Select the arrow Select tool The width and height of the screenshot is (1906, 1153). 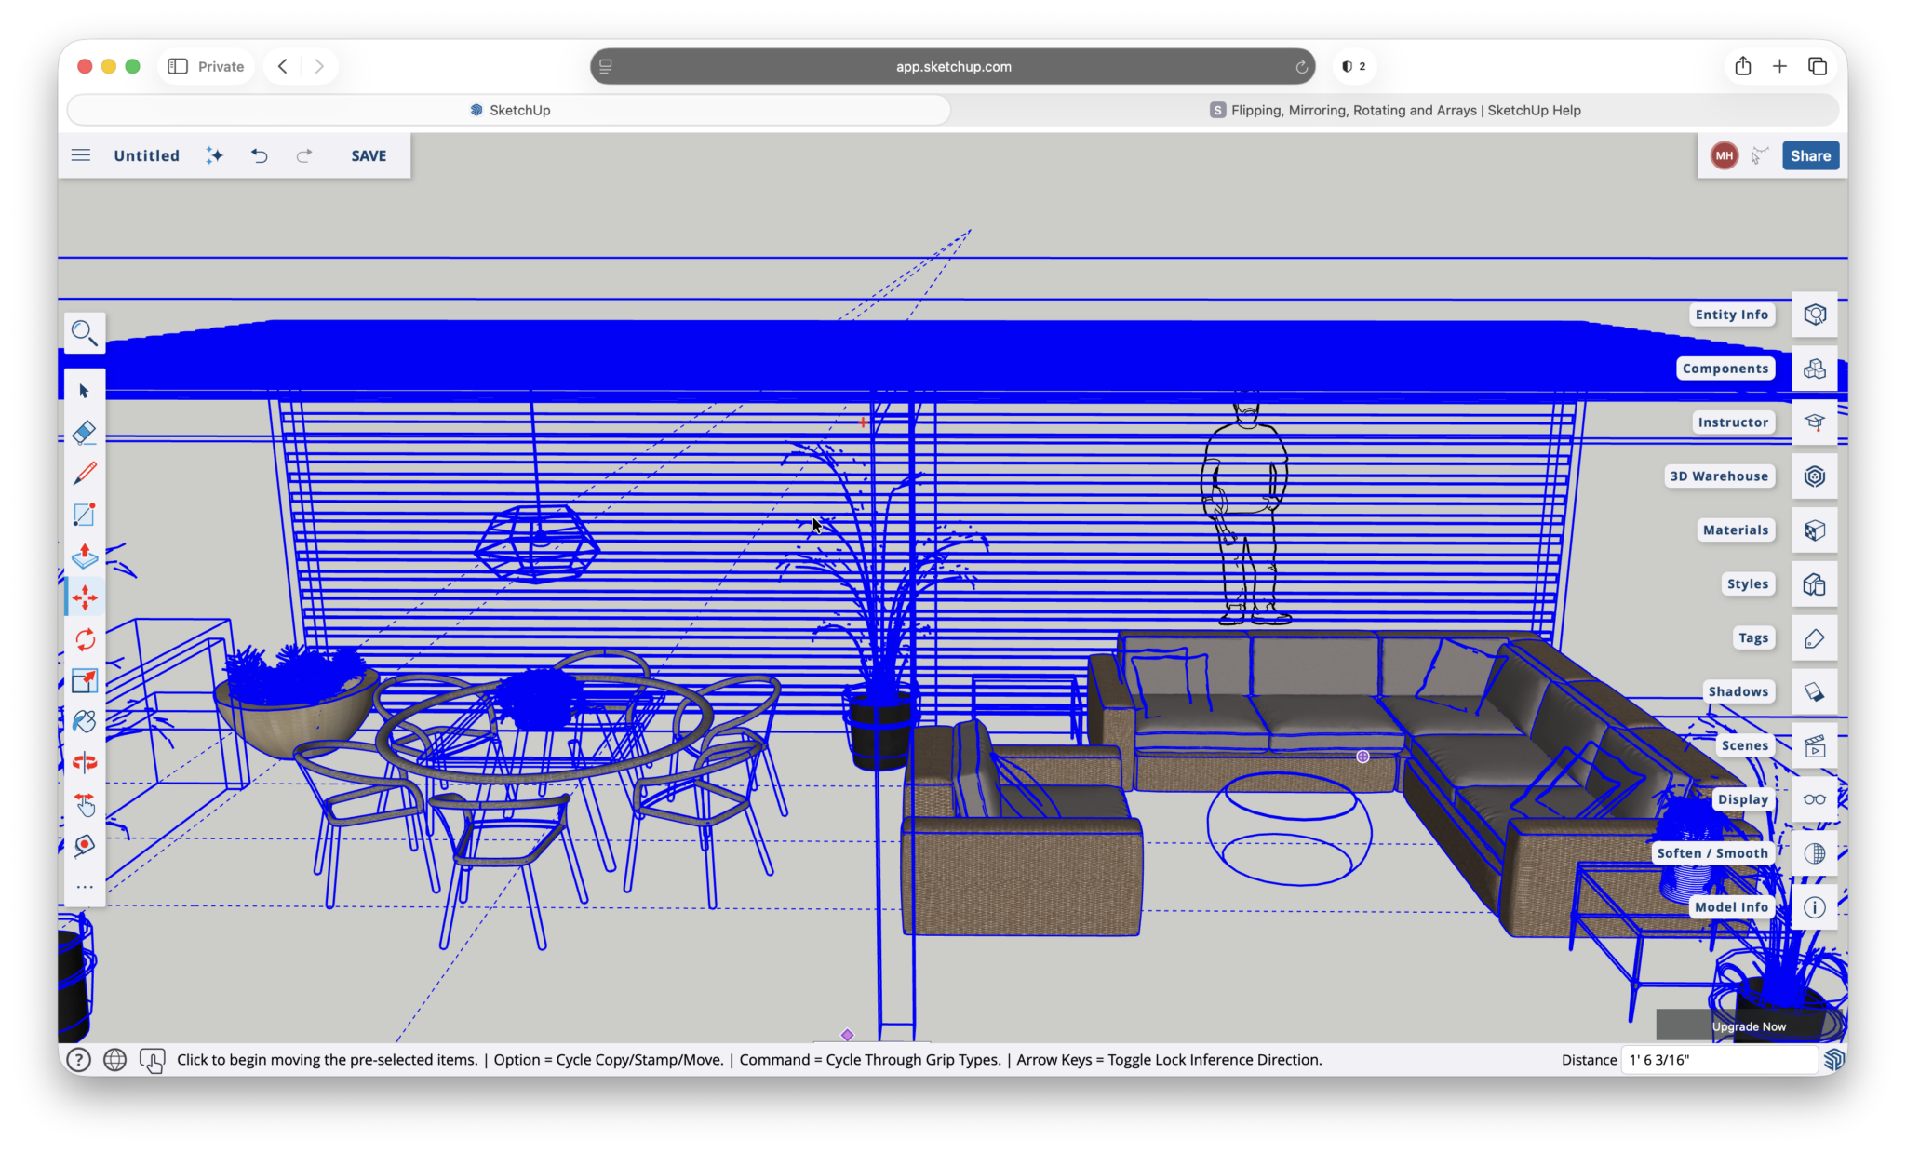(85, 391)
